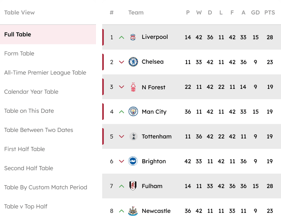Open All-Time Premier League Table

click(x=45, y=73)
